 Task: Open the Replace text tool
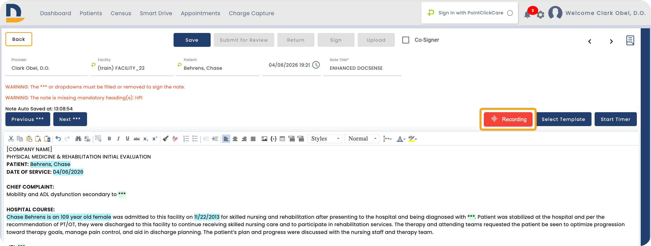click(x=87, y=139)
